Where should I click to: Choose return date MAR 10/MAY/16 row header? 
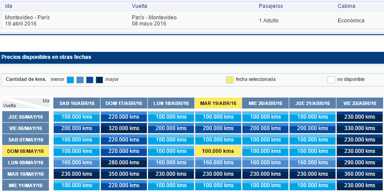click(26, 174)
